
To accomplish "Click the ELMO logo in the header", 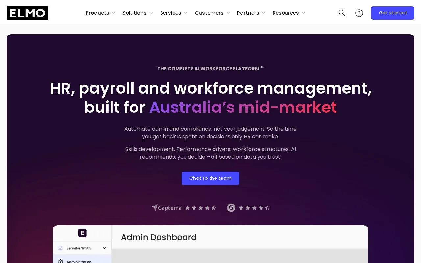I will click(27, 13).
